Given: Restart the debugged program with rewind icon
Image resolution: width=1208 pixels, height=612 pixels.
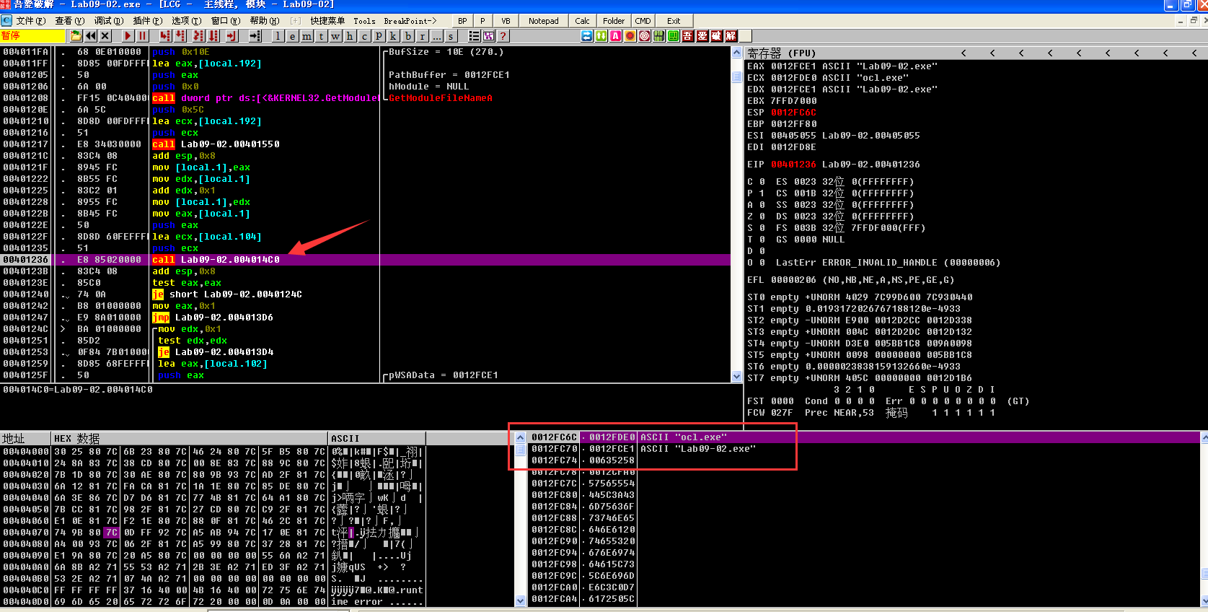Looking at the screenshot, I should tap(91, 35).
